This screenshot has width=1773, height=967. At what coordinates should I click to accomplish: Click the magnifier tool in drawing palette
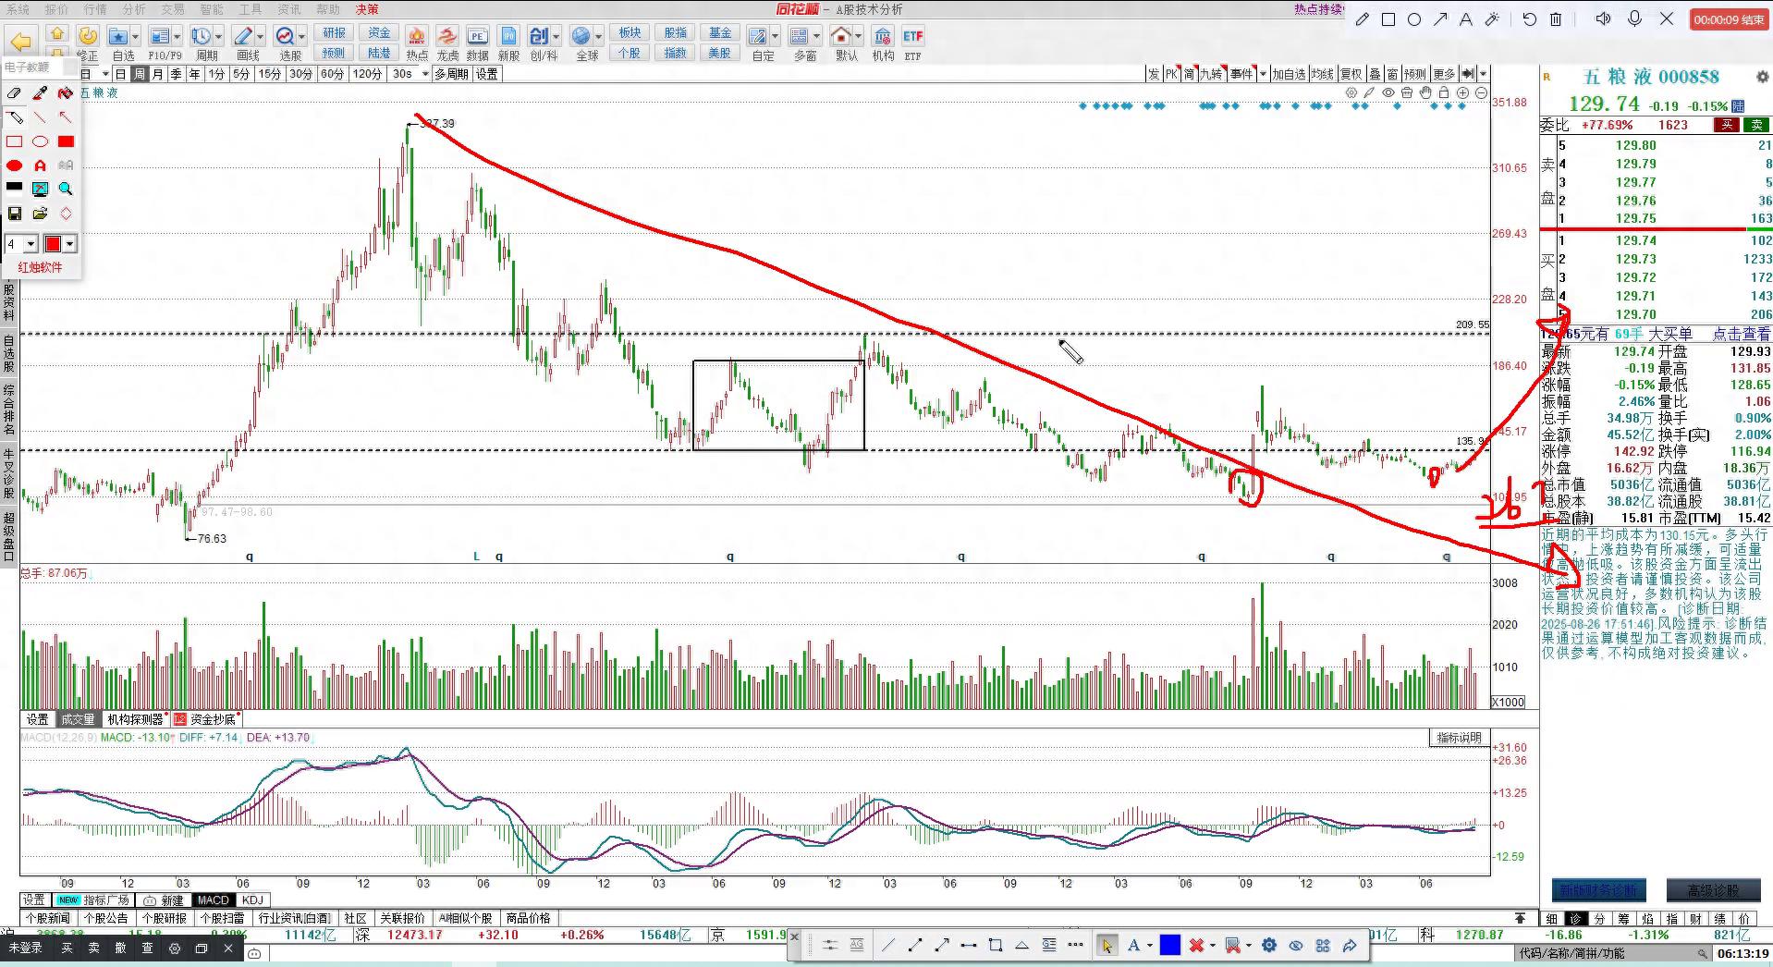click(66, 189)
